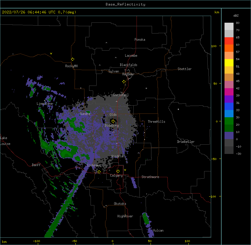Click the small purple echo streak west of Strathmore
This screenshot has height=245, width=251.
134,183
